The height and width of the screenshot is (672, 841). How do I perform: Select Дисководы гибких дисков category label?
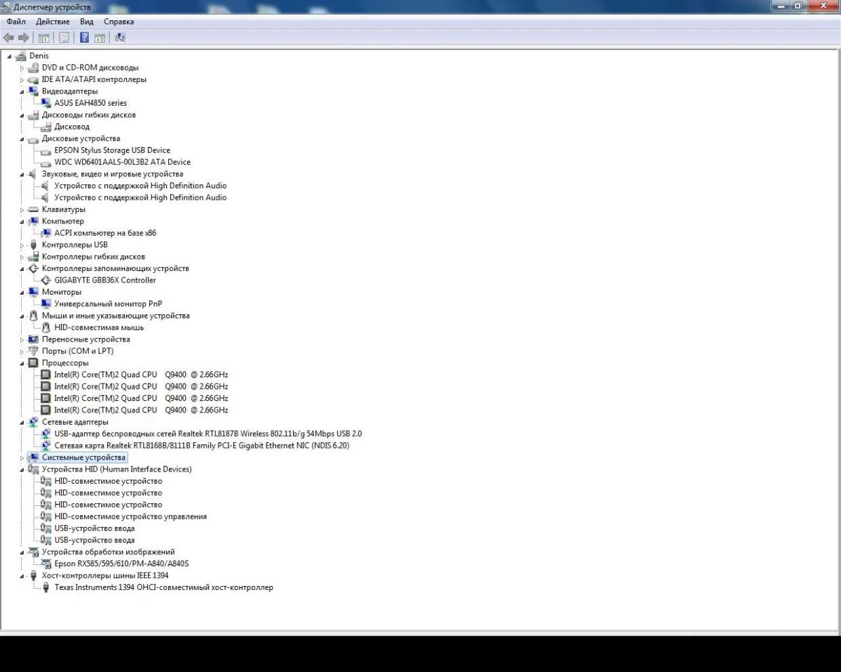click(x=89, y=115)
